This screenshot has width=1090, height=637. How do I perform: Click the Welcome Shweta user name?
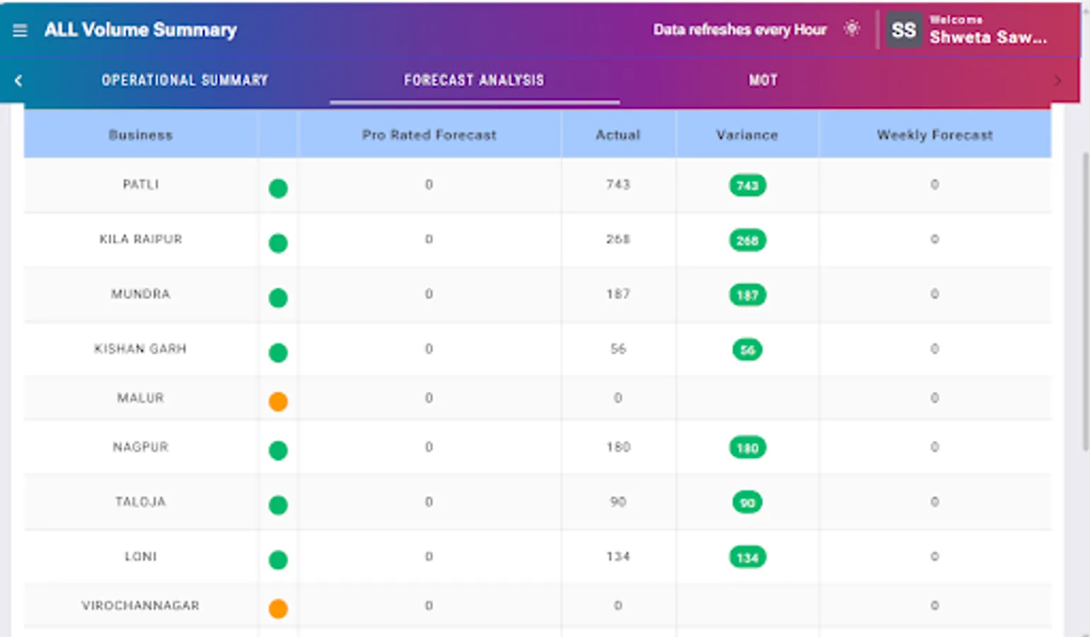coord(987,30)
